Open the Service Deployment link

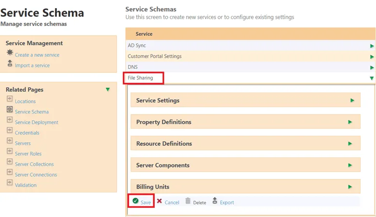(36, 122)
